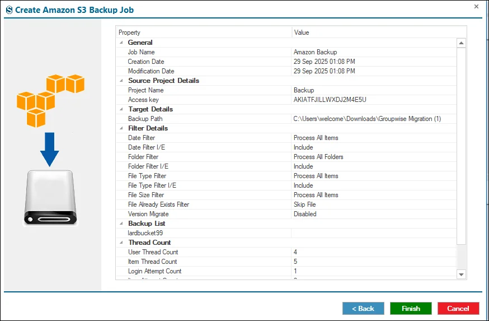489x321 pixels.
Task: Collapse the Filter Details section
Action: pyautogui.click(x=121, y=128)
